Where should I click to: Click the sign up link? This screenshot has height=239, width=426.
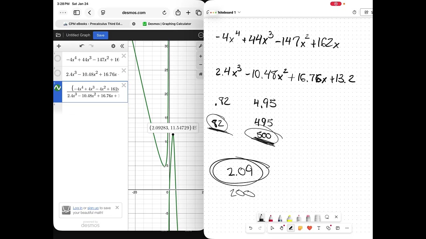tap(93, 208)
